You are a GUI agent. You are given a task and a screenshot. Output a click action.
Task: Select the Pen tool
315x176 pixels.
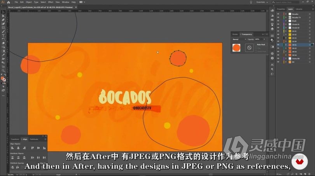click(x=3, y=20)
